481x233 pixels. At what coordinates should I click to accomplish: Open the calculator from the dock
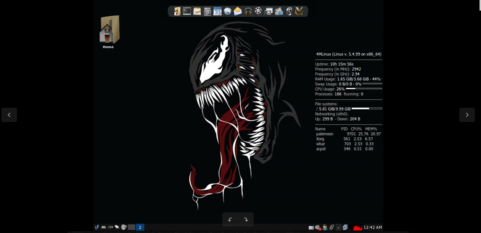point(207,12)
